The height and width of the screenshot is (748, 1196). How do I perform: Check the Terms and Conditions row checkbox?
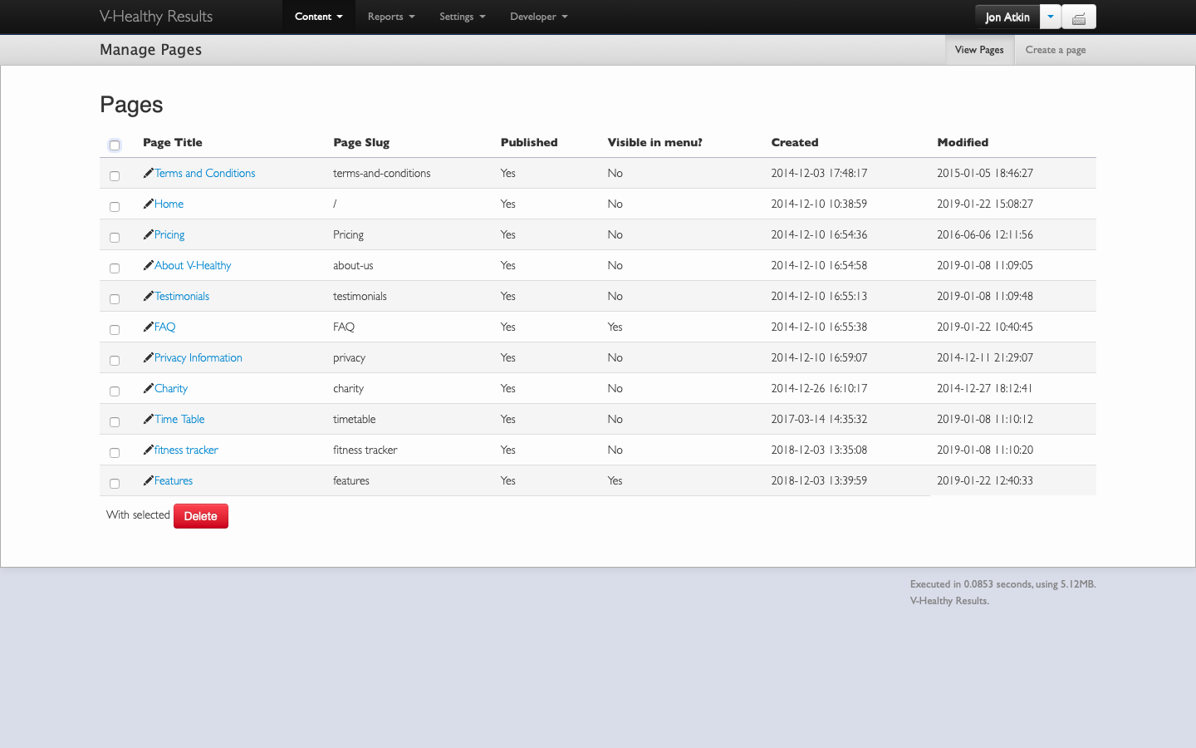point(115,176)
